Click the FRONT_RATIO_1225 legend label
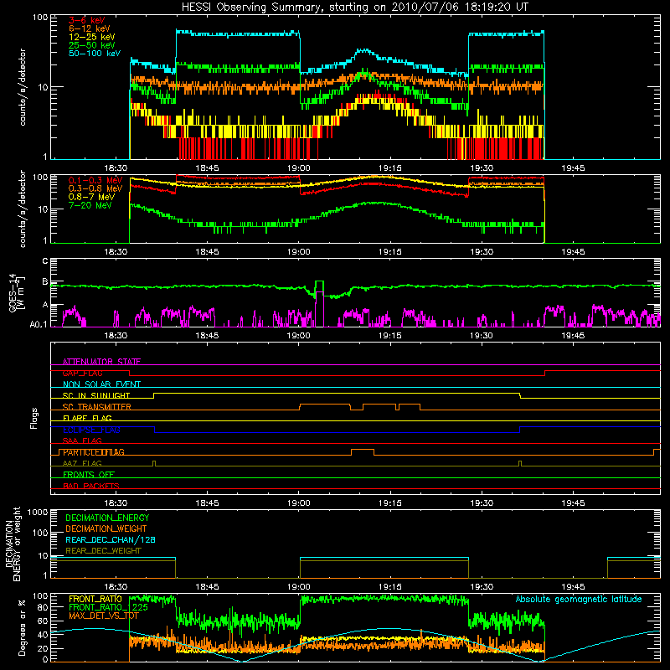The width and height of the screenshot is (670, 670). tap(108, 607)
